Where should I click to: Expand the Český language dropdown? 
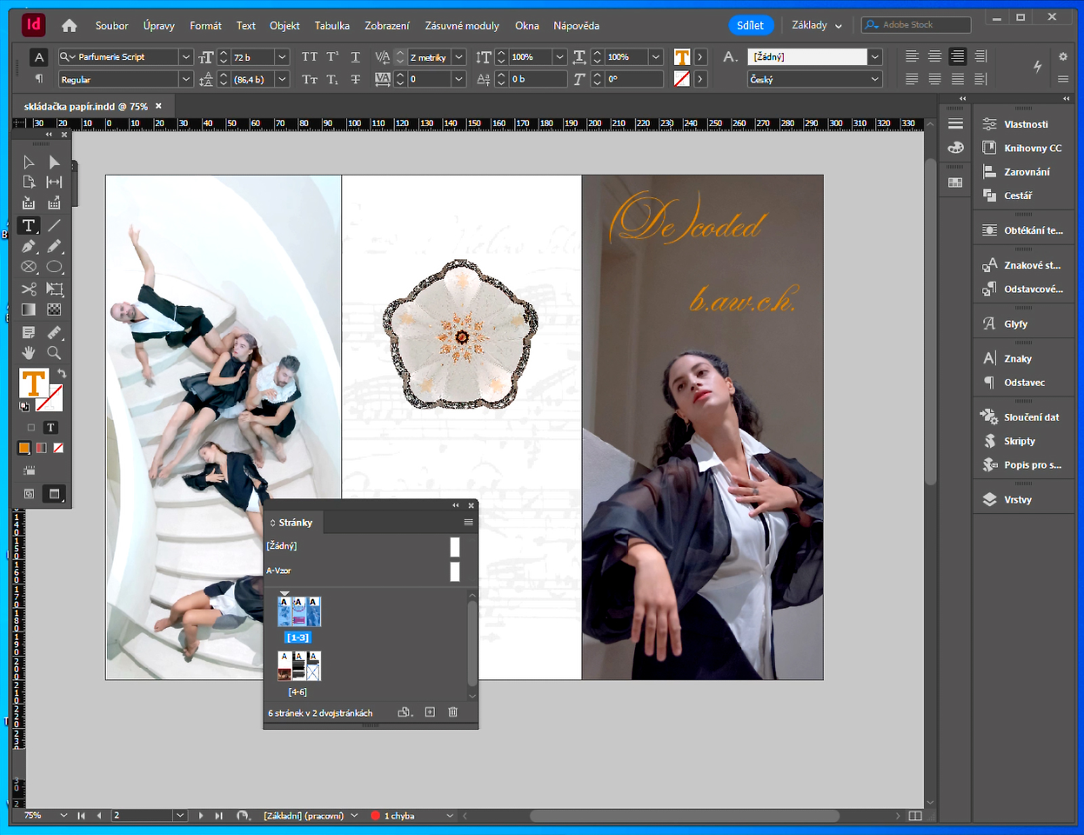(875, 79)
